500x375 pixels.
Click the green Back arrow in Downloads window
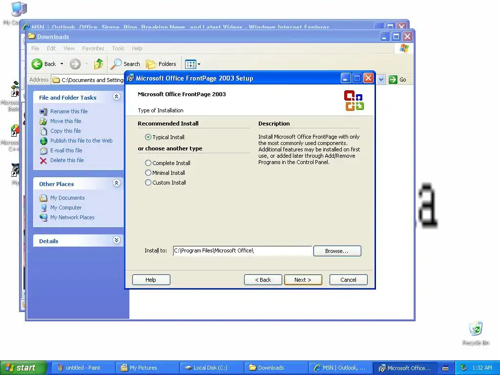[37, 64]
